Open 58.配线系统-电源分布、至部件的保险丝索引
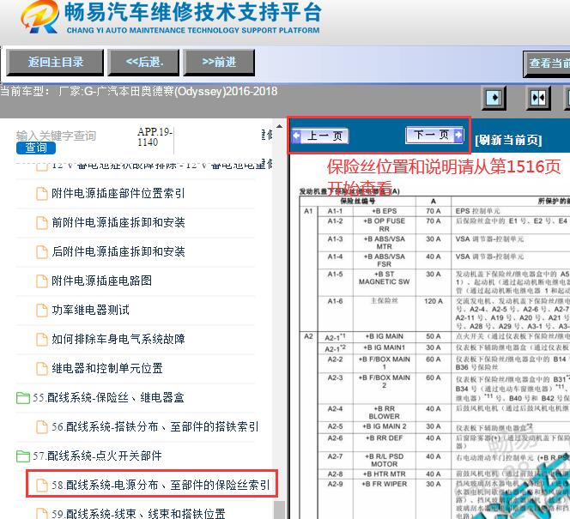The image size is (570, 519). click(161, 485)
